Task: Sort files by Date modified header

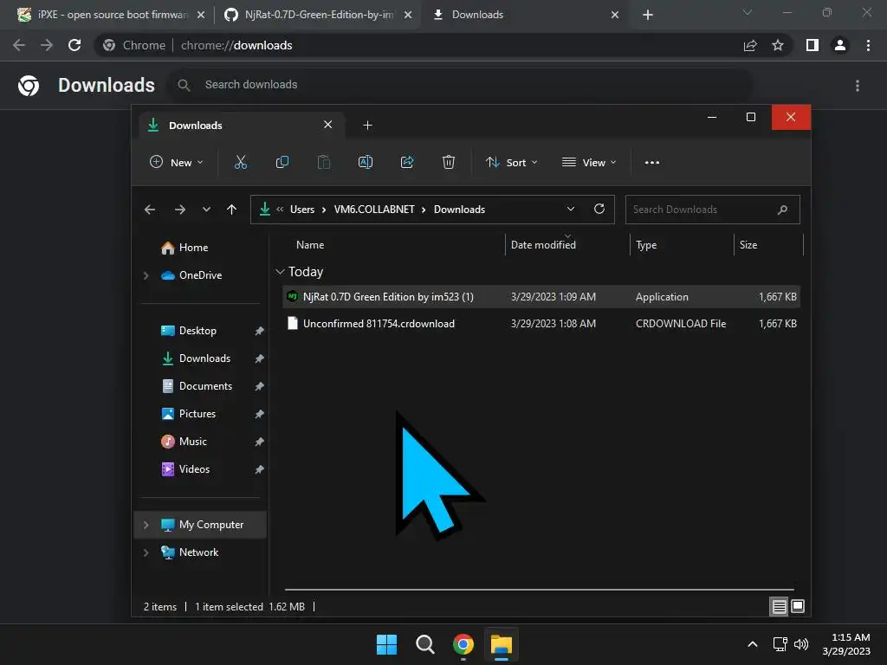Action: pos(543,245)
